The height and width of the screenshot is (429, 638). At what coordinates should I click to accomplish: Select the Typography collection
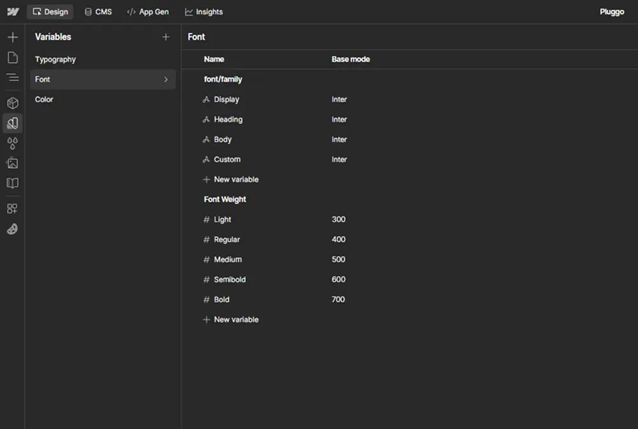pyautogui.click(x=55, y=59)
